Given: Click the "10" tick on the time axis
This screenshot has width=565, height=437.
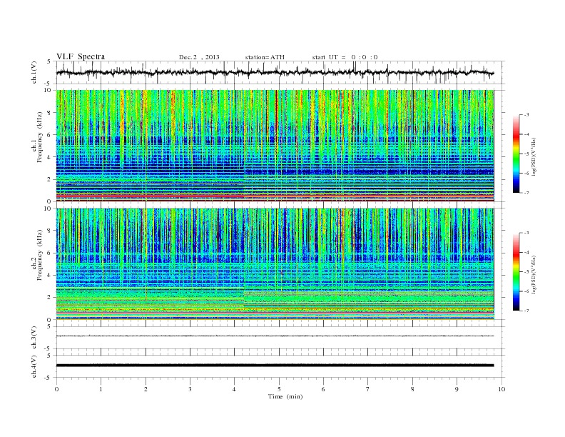Looking at the screenshot, I should [502, 389].
